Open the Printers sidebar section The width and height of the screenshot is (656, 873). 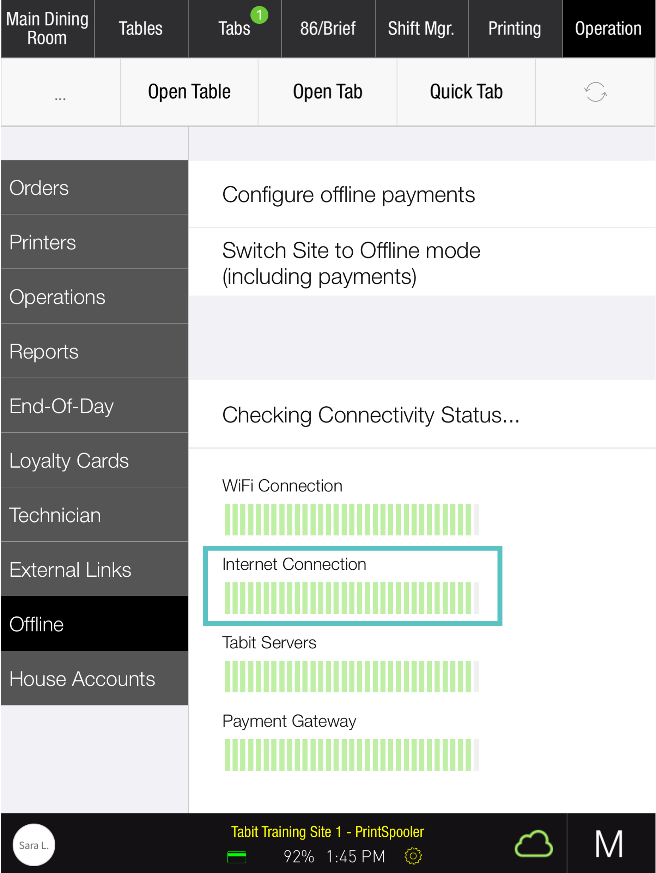[94, 242]
